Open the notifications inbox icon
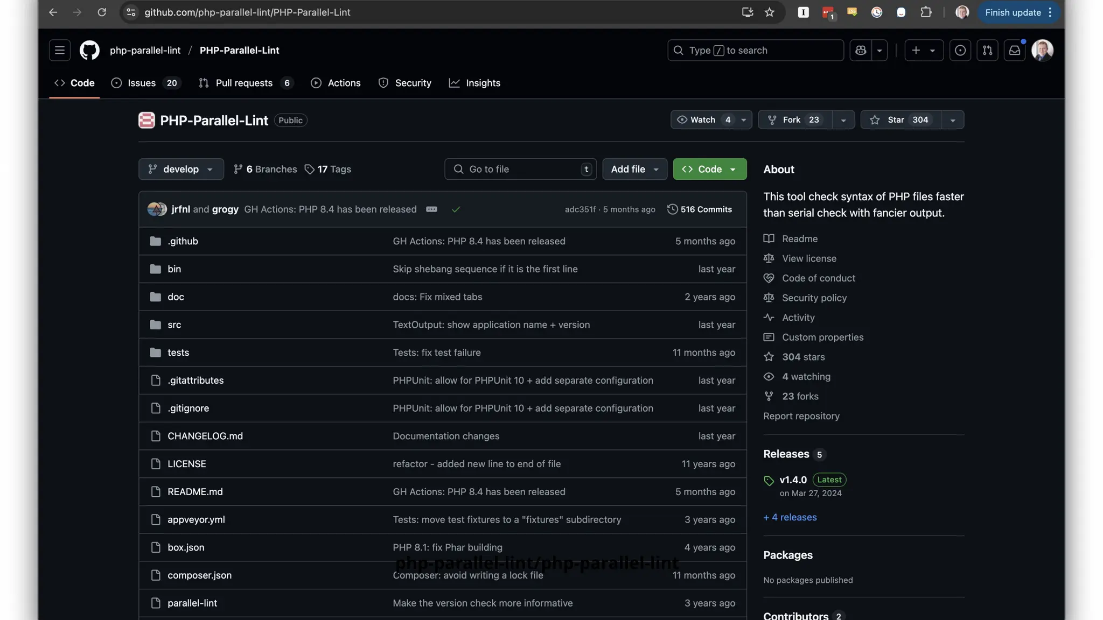Viewport: 1103px width, 620px height. tap(1014, 50)
